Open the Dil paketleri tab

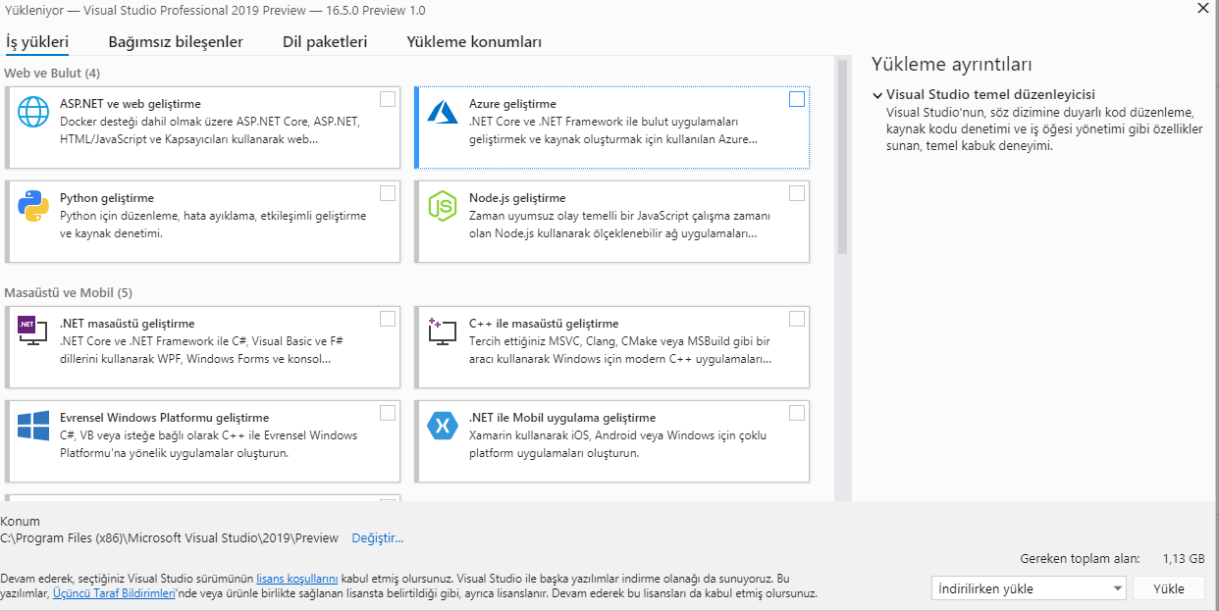pyautogui.click(x=325, y=42)
